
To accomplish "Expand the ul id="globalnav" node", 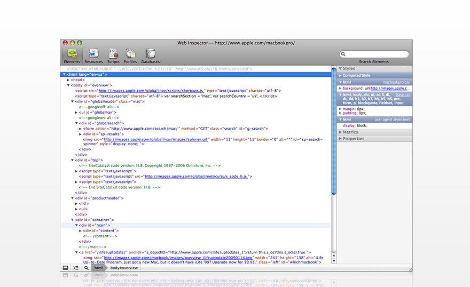I will [76, 113].
